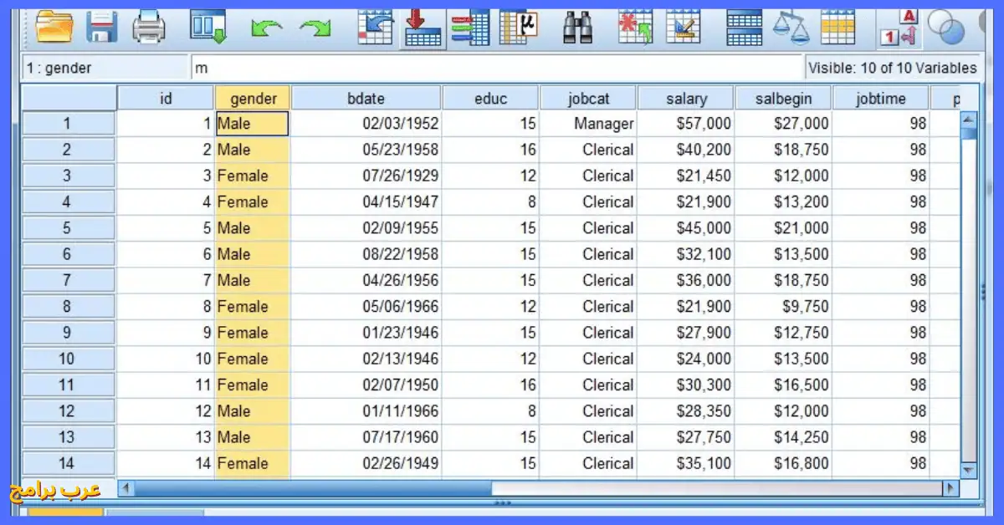Click 'Visible: 10 of 10 Variables' status text
Screen dimensions: 1004x525
tap(893, 69)
